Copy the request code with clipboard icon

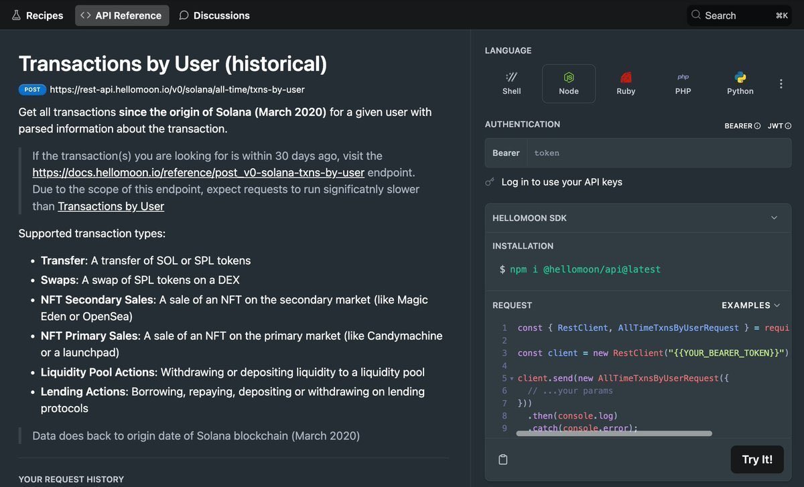coord(503,460)
